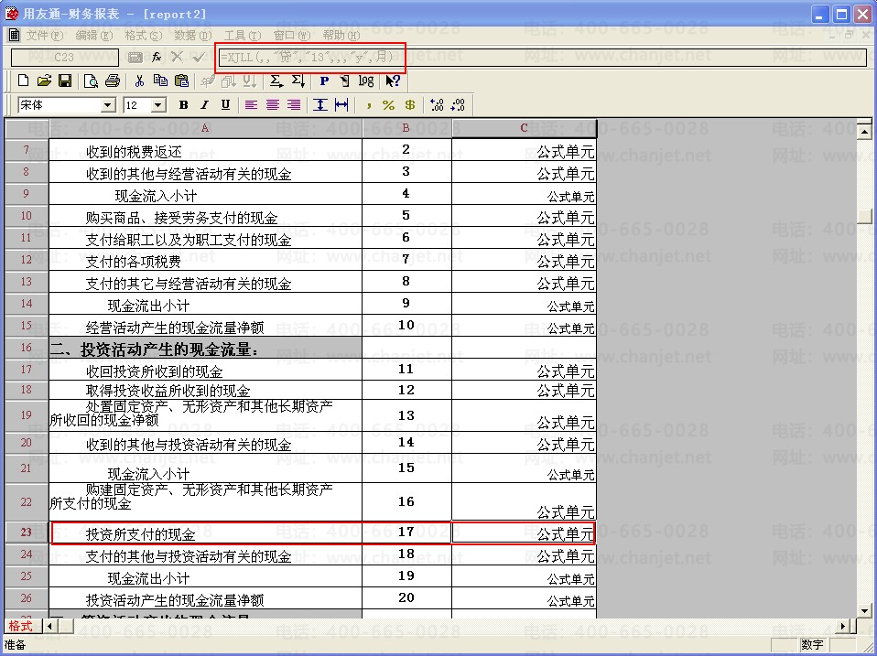Open the 窗口 menu
The image size is (877, 656).
click(x=291, y=36)
